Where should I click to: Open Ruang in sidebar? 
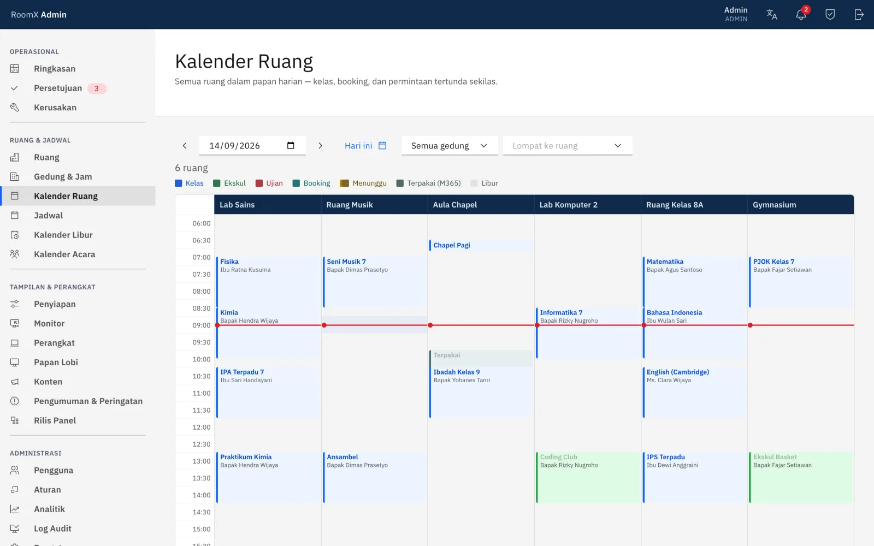point(78,157)
